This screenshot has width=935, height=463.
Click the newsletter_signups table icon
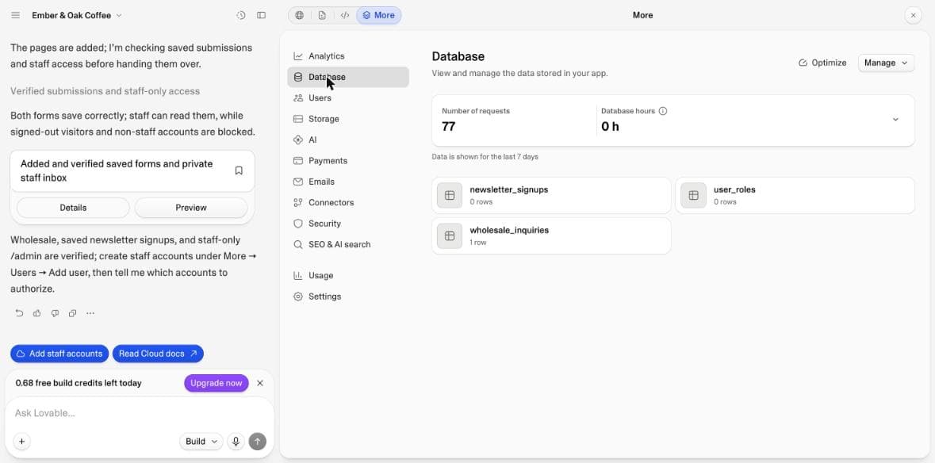(450, 196)
